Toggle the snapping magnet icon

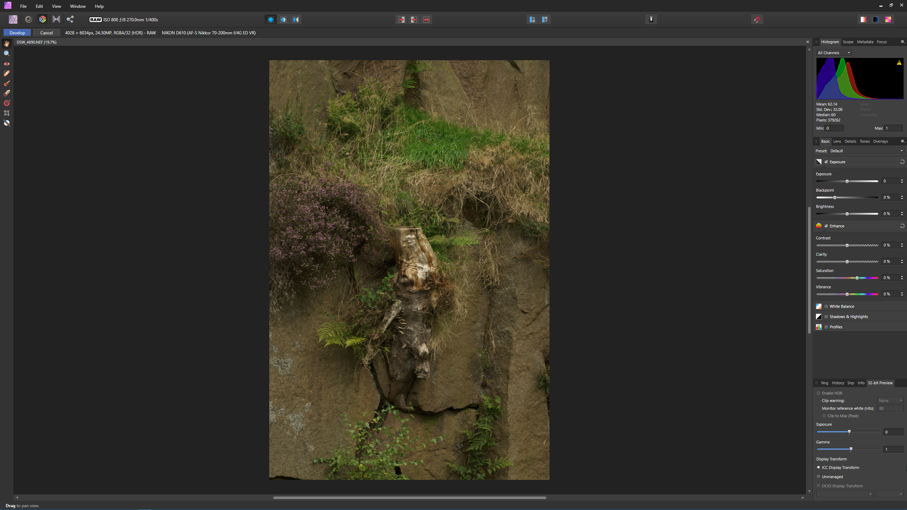757,19
